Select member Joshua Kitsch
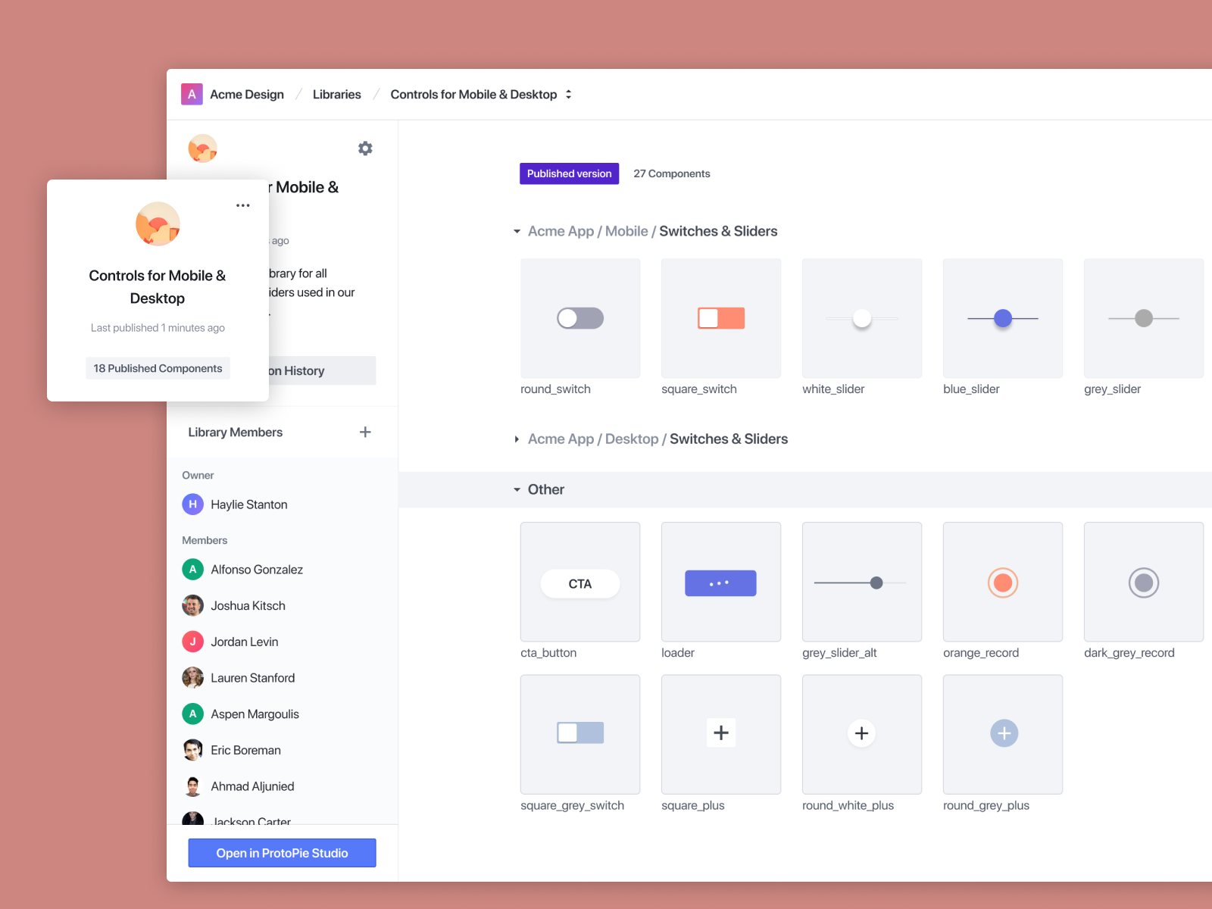 (248, 606)
